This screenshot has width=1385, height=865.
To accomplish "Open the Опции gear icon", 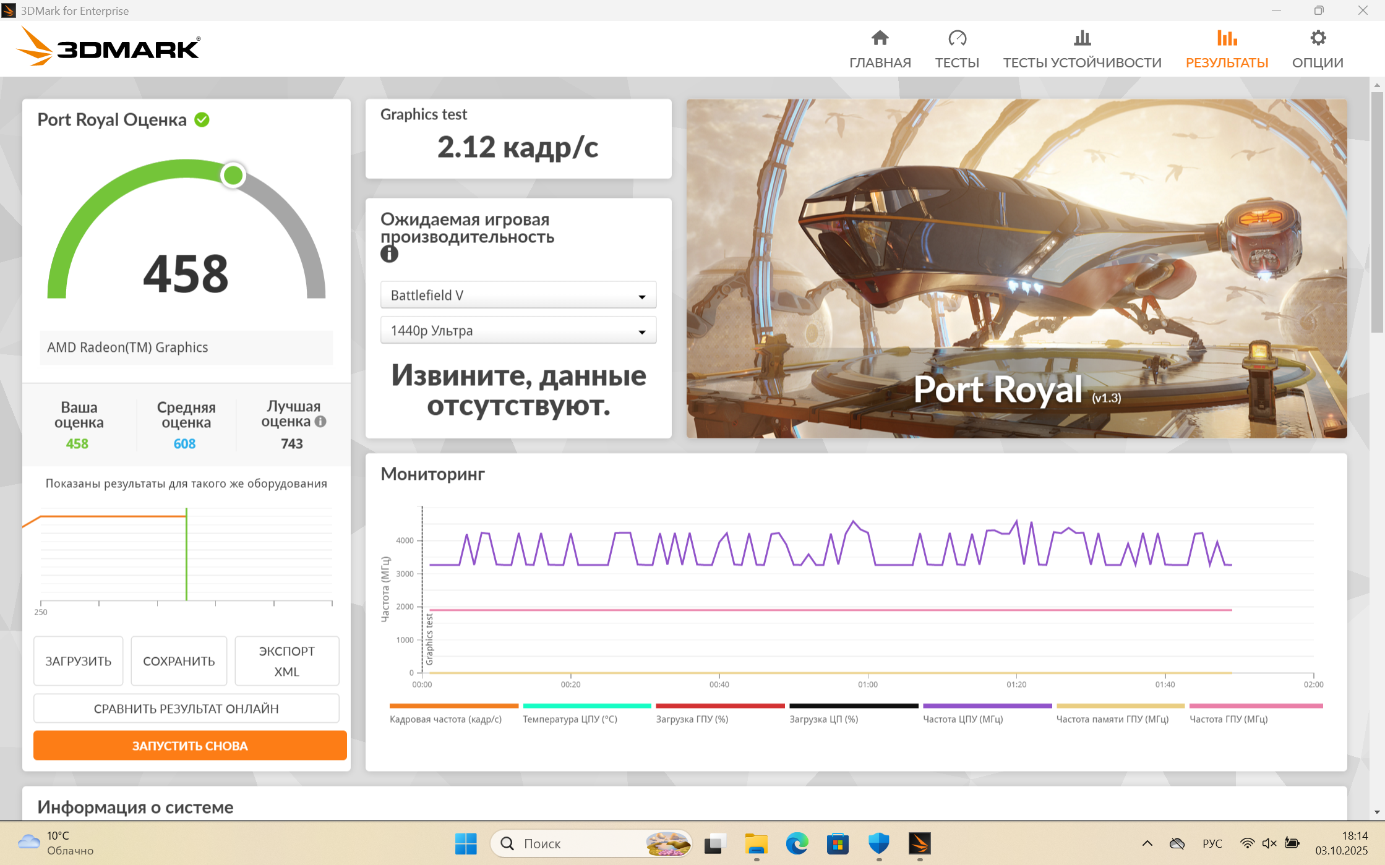I will point(1318,38).
